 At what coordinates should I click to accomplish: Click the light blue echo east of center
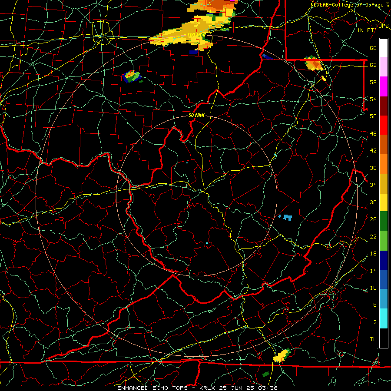point(287,217)
